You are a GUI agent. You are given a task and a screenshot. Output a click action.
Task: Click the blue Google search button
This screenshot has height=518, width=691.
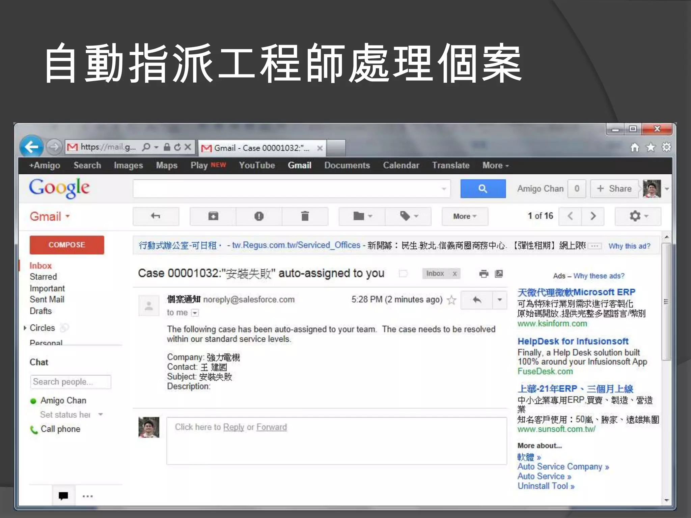coord(483,189)
